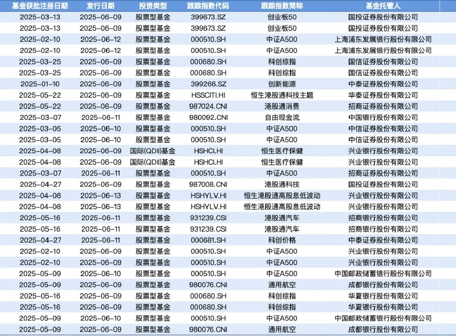Select 2025-05-22 date in the HSSCITI.HI row
The image size is (456, 336).
point(40,95)
